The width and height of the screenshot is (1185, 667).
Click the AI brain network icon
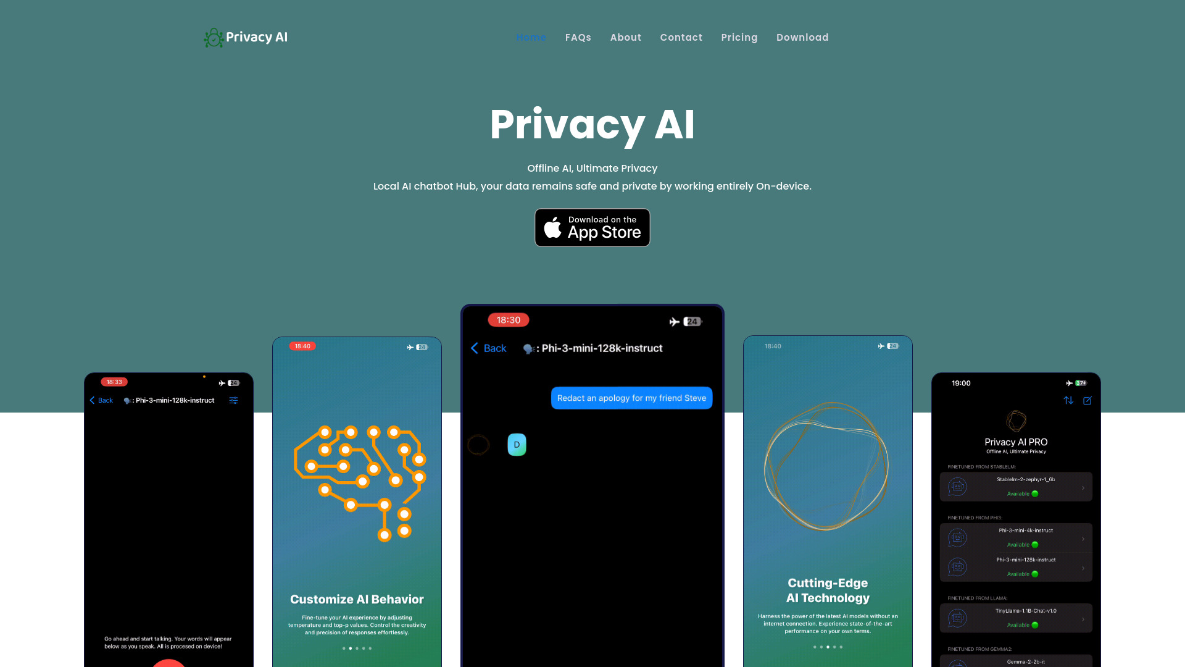[x=357, y=480]
